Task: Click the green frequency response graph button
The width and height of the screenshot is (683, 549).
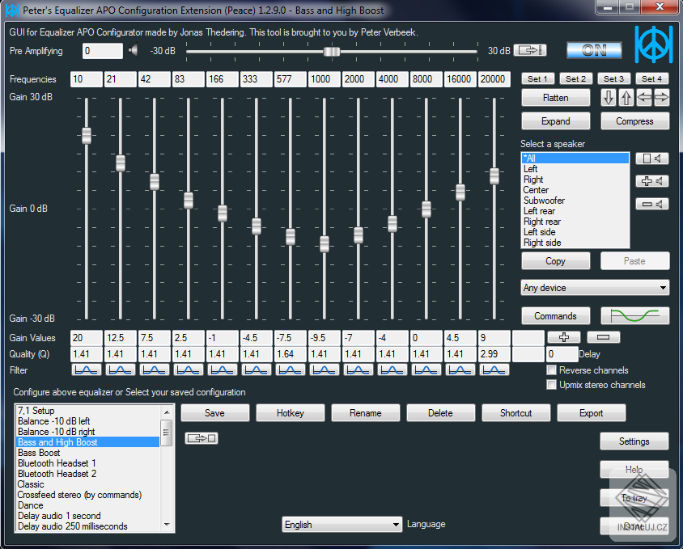Action: (x=634, y=316)
